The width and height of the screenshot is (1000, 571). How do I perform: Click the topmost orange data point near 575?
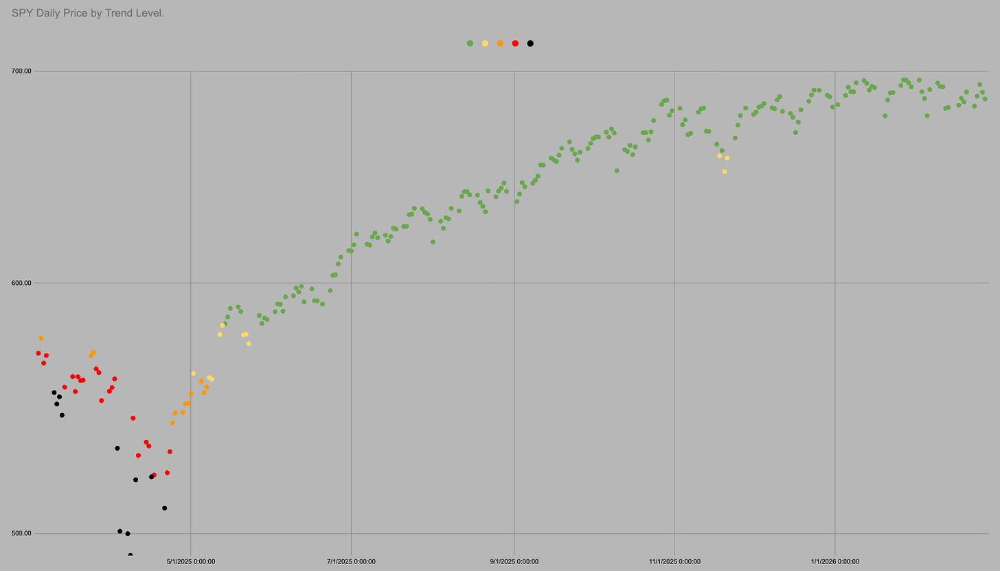tap(41, 338)
